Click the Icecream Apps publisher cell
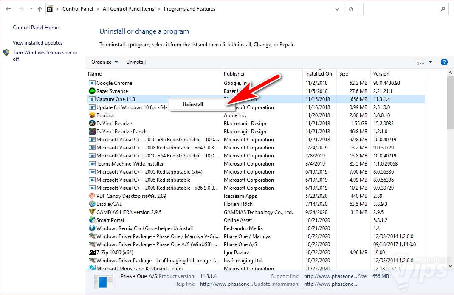The image size is (454, 295). click(x=240, y=196)
